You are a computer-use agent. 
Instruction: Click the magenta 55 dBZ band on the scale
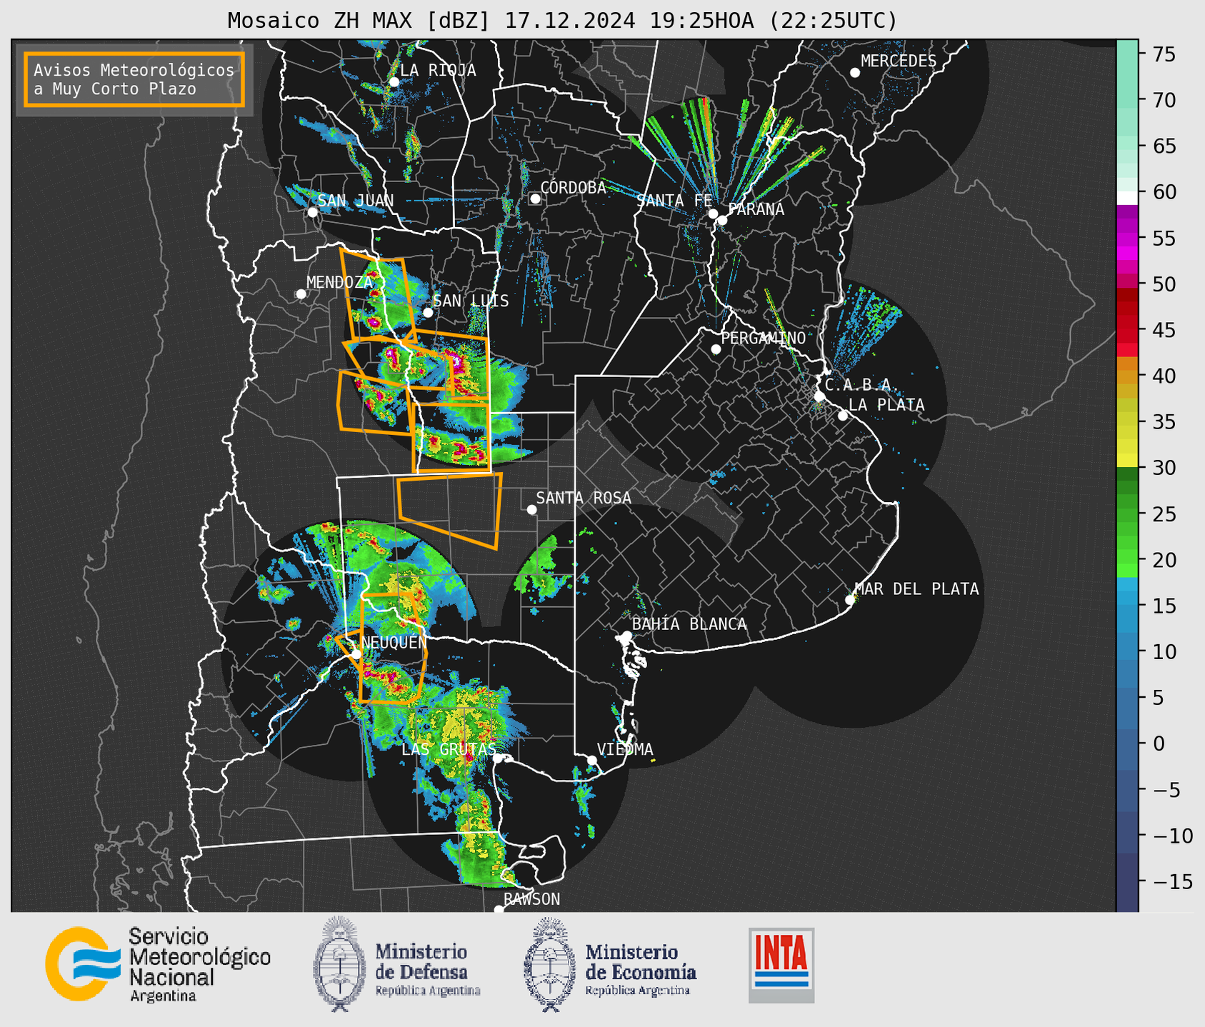coord(1127,238)
